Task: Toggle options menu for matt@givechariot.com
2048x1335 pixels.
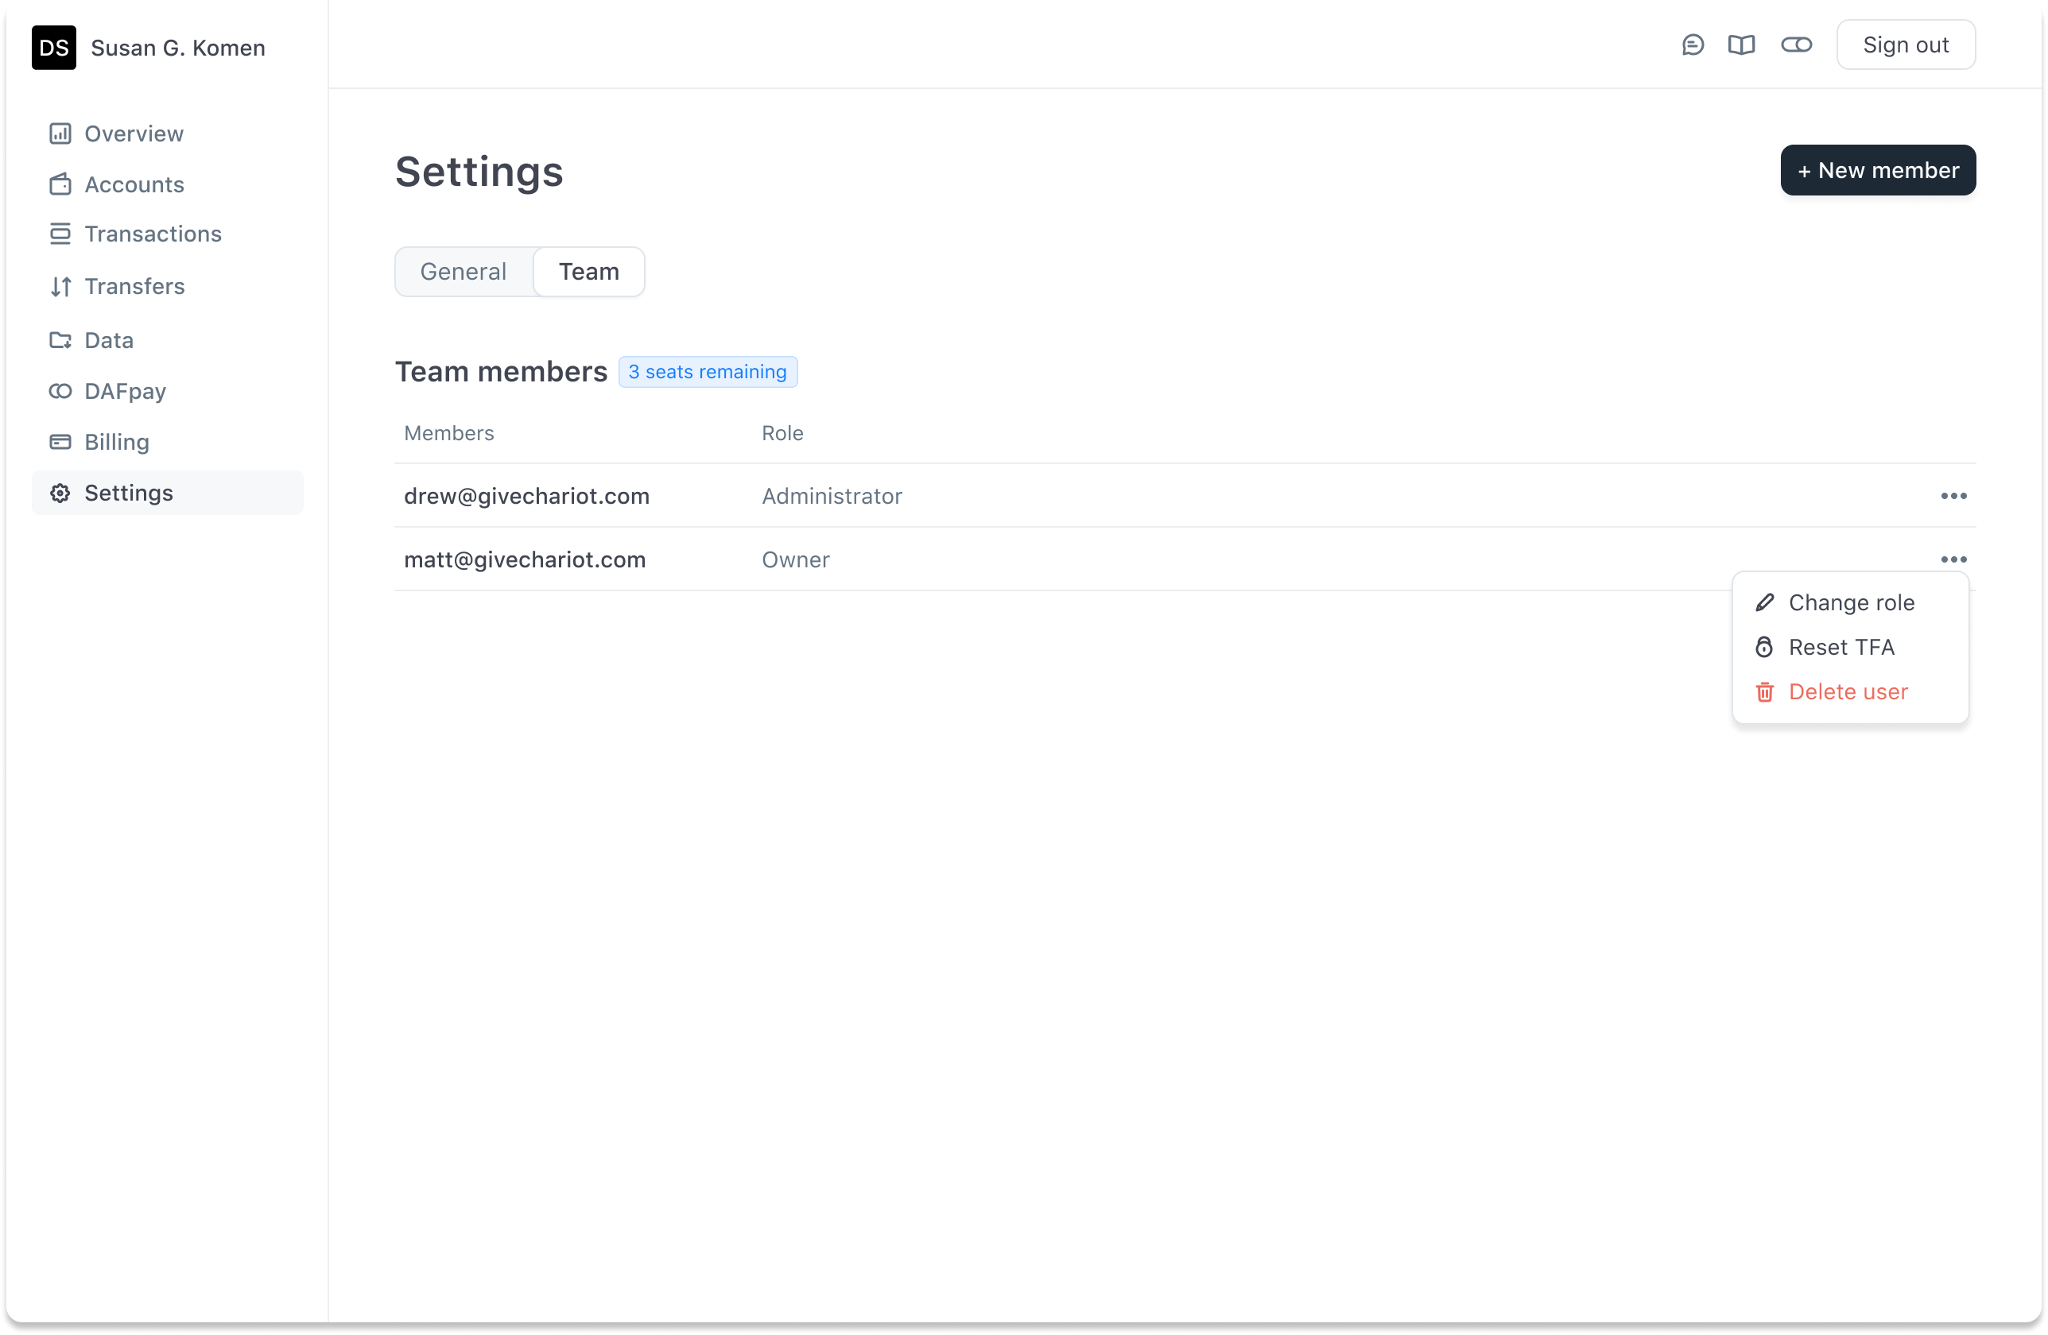Action: (x=1953, y=560)
